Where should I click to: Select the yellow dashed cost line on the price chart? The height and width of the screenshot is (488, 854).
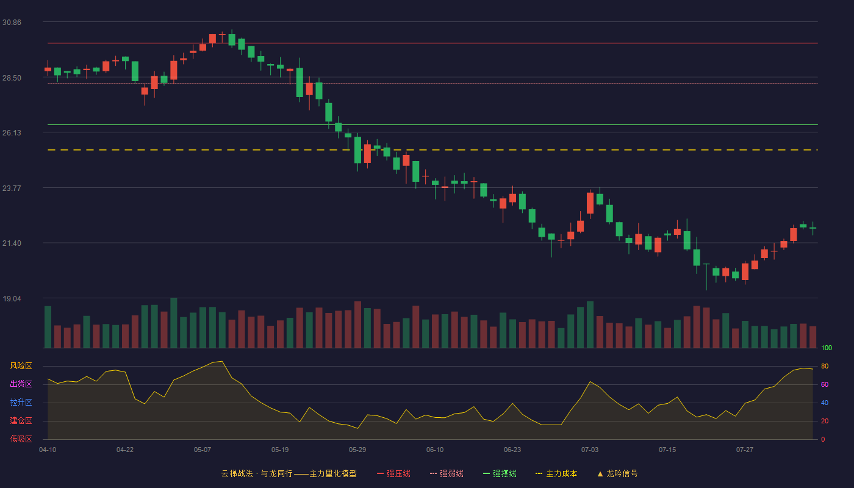coord(432,150)
